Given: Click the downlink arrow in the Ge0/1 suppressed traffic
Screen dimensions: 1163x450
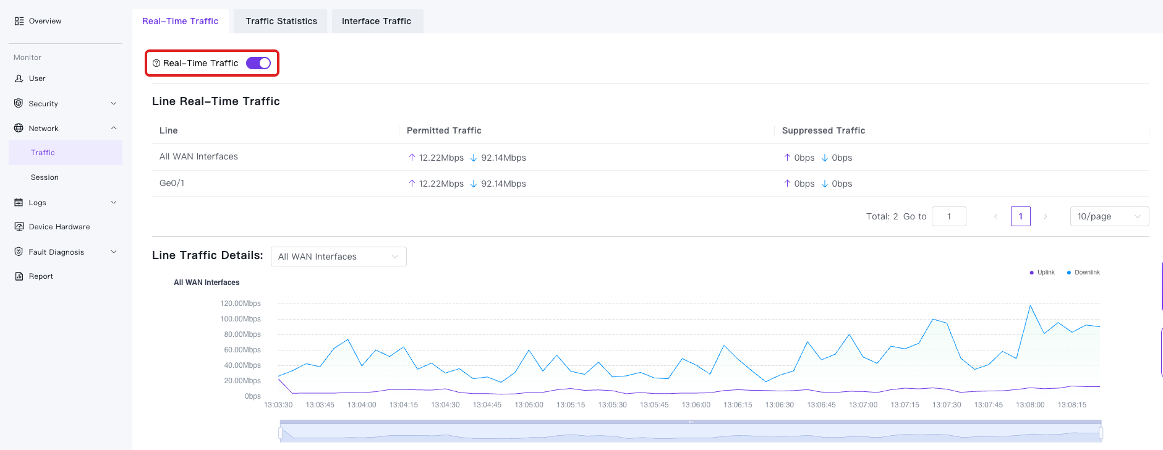Looking at the screenshot, I should coord(825,184).
